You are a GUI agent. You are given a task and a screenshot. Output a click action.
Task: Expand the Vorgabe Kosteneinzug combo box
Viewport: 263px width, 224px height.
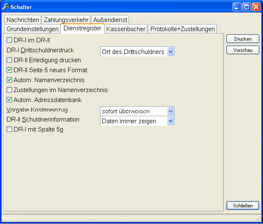171,111
